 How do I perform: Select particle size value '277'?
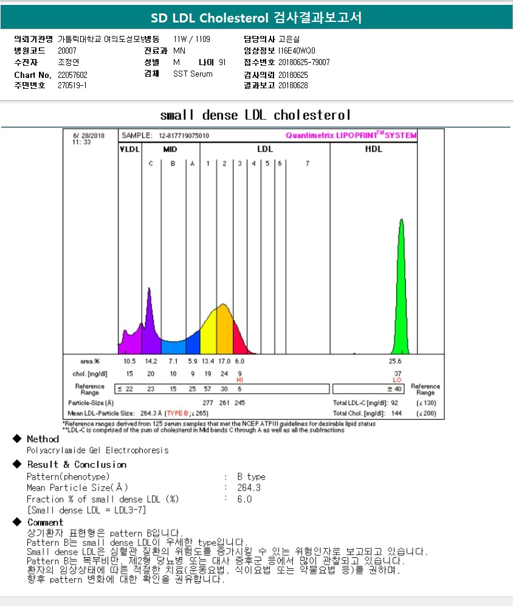pos(208,403)
